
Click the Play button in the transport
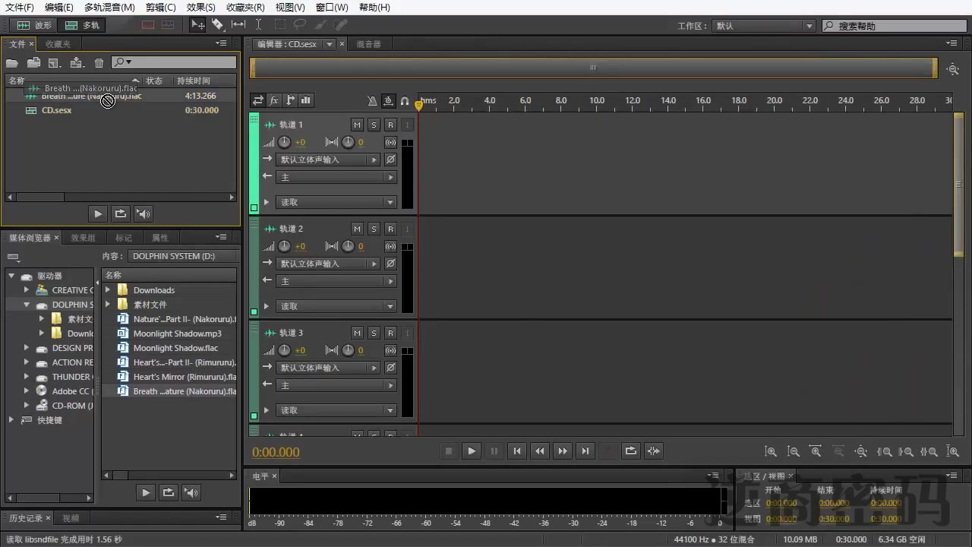[x=472, y=451]
